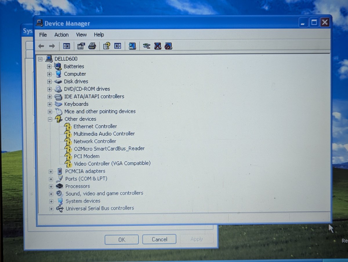The height and width of the screenshot is (262, 348).
Task: Expand the Batteries node
Action: coord(49,66)
